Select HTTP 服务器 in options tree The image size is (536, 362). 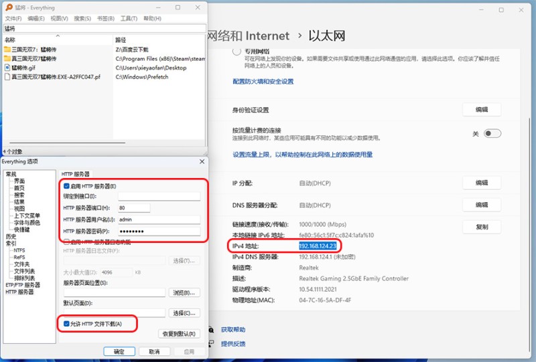click(x=19, y=292)
